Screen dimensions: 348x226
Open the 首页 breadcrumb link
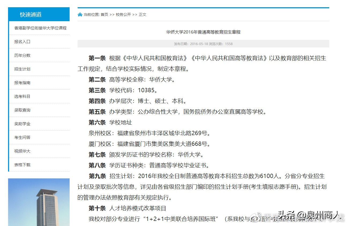tap(104, 15)
